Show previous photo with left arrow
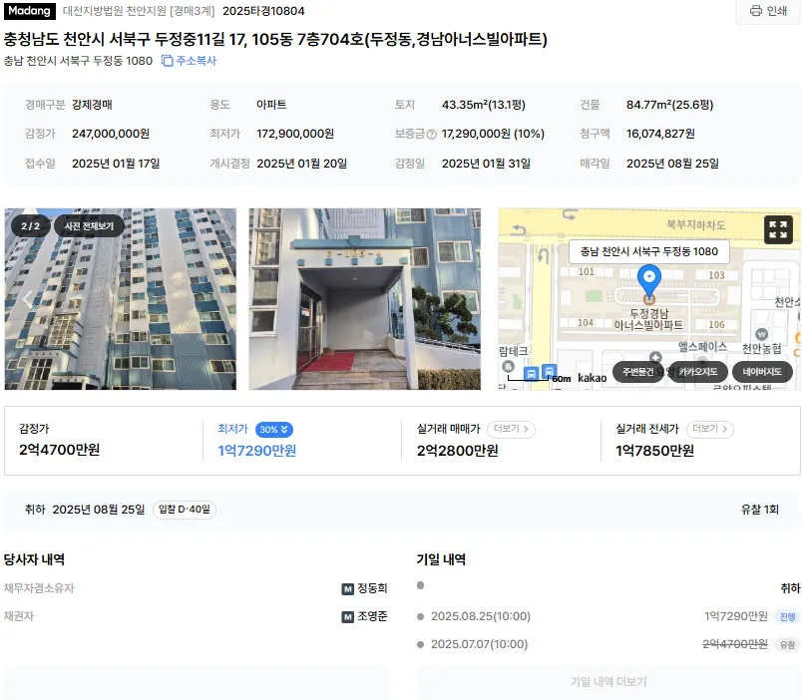This screenshot has width=802, height=700. pos(28,298)
